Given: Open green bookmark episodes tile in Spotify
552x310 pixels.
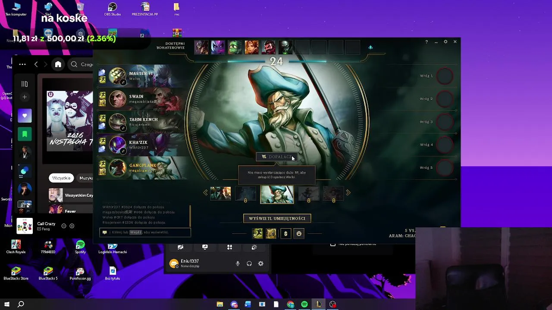Looking at the screenshot, I should [x=25, y=134].
